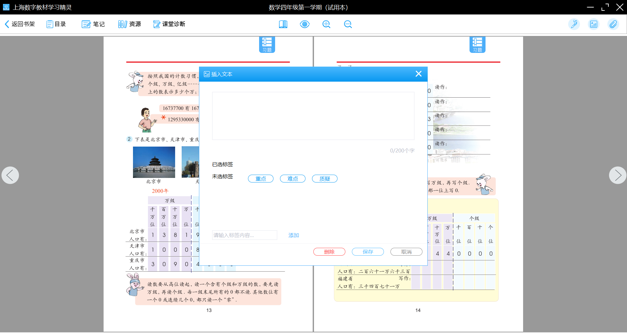Screen dimensions: 627x333
Task: Click the zoom in magnifier icon
Action: 326,24
